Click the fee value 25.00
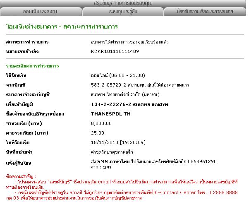 click(97, 132)
